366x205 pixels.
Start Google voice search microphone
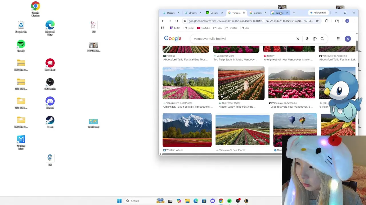[307, 39]
